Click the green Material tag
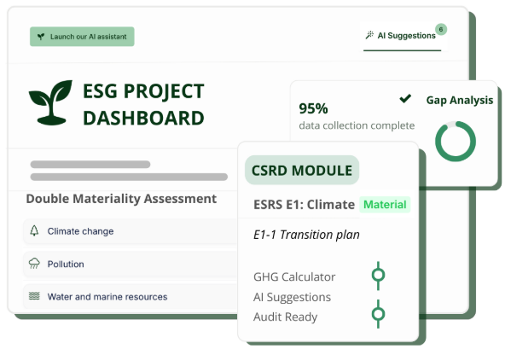The width and height of the screenshot is (505, 349). click(385, 204)
